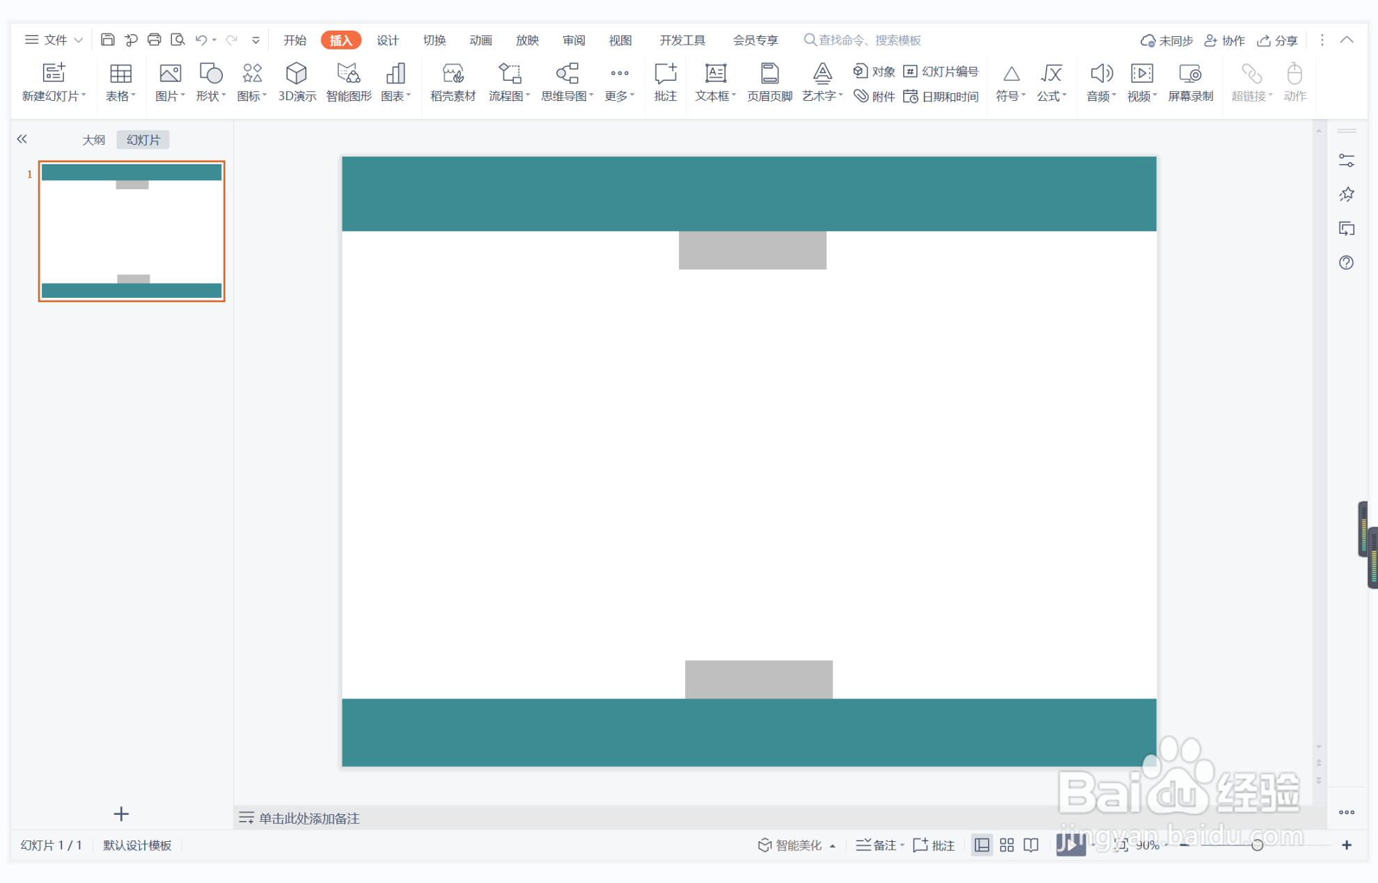Open the right sidebar ellipsis menu
Viewport: 1378px width, 883px height.
pos(1346,812)
